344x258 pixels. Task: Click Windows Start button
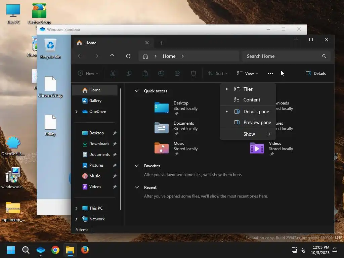(11, 250)
